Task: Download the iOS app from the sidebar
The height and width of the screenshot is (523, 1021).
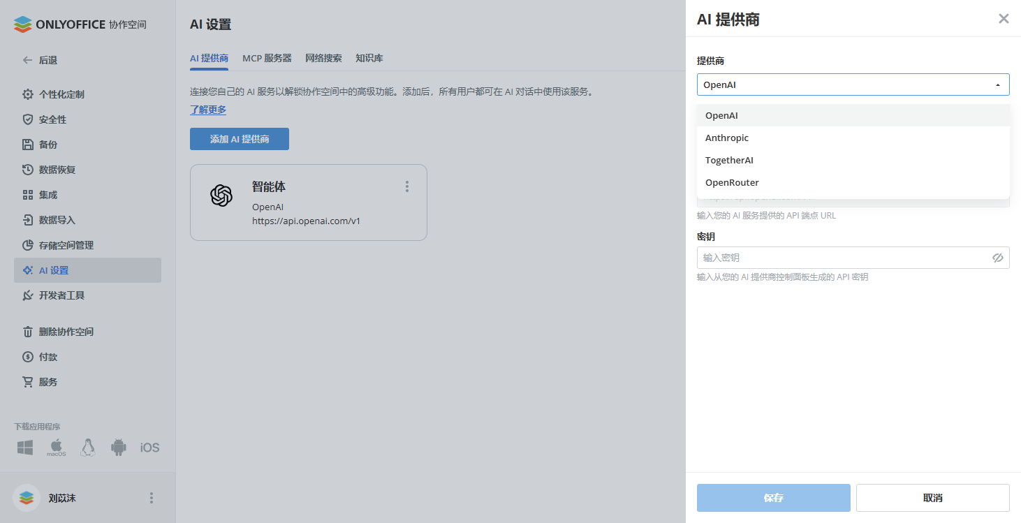Action: 149,447
